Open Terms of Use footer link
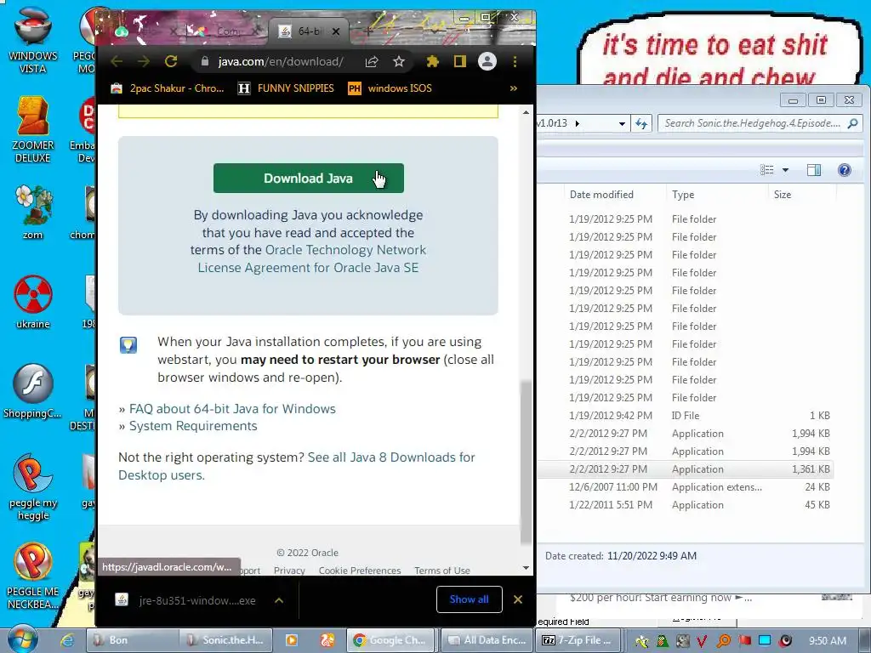Image resolution: width=871 pixels, height=653 pixels. pyautogui.click(x=442, y=571)
